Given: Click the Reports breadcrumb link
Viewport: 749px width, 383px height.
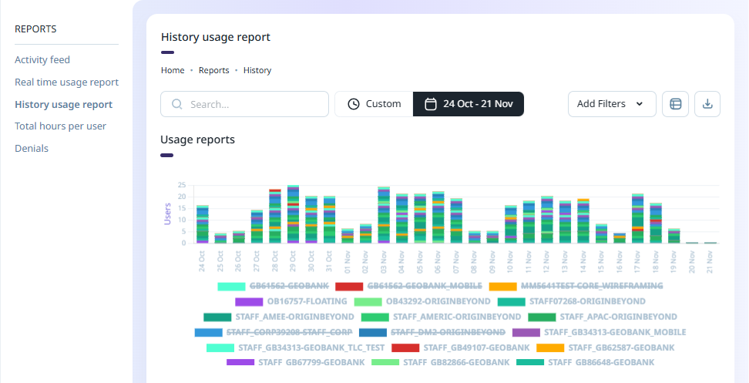Looking at the screenshot, I should tap(213, 70).
